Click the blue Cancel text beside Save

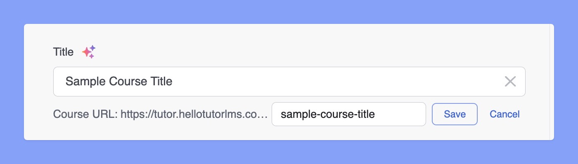[x=505, y=114]
